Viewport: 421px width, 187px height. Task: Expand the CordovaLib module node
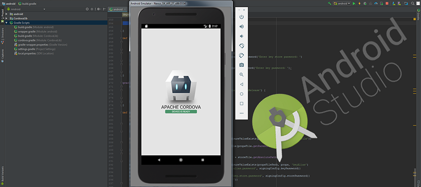point(6,18)
